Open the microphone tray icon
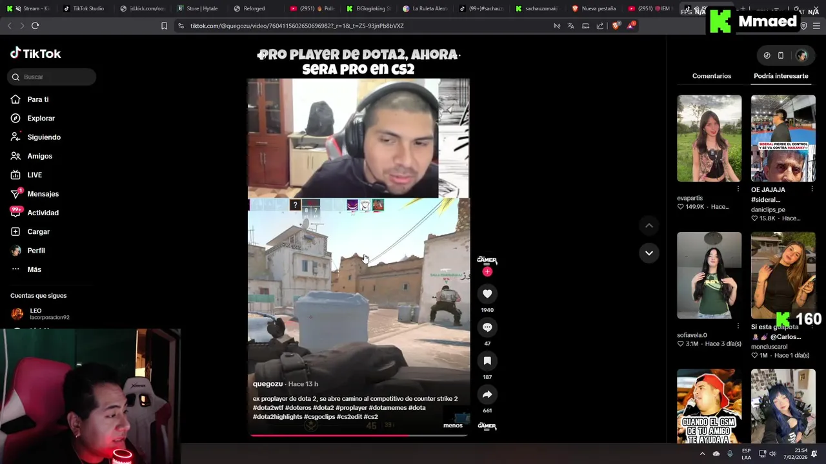This screenshot has height=464, width=826. pos(730,454)
